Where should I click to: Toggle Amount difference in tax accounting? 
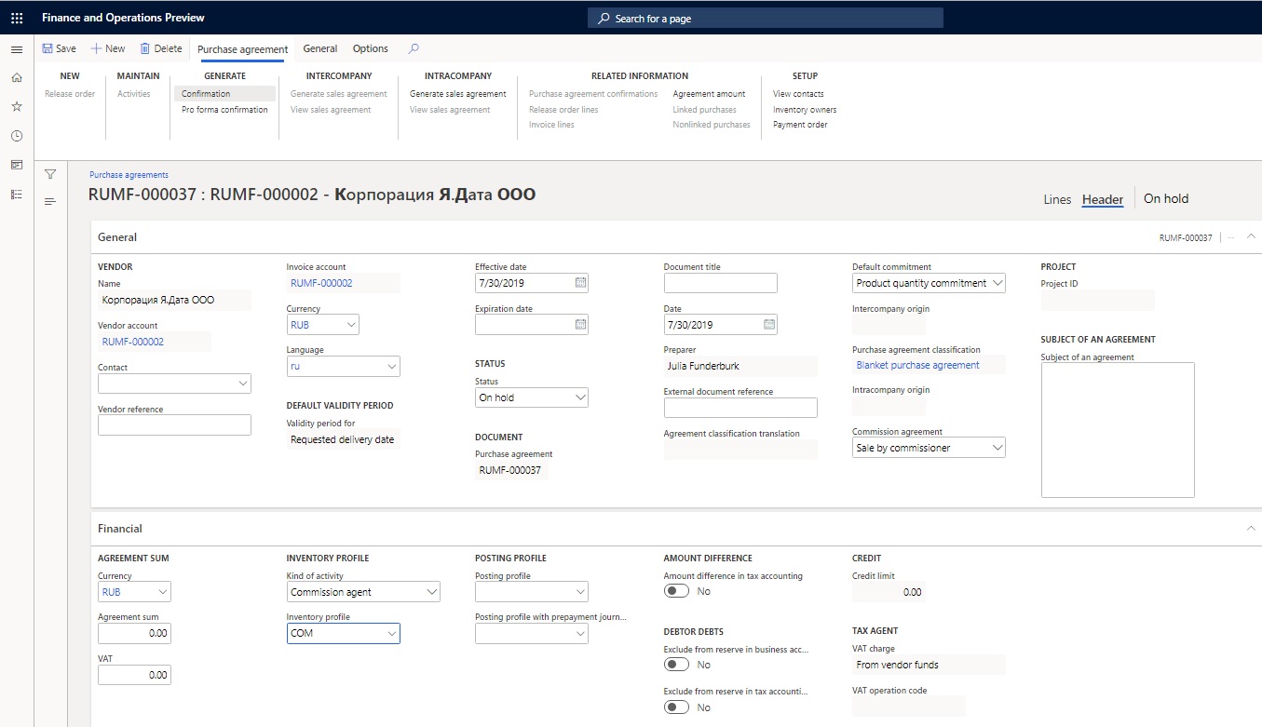(677, 591)
